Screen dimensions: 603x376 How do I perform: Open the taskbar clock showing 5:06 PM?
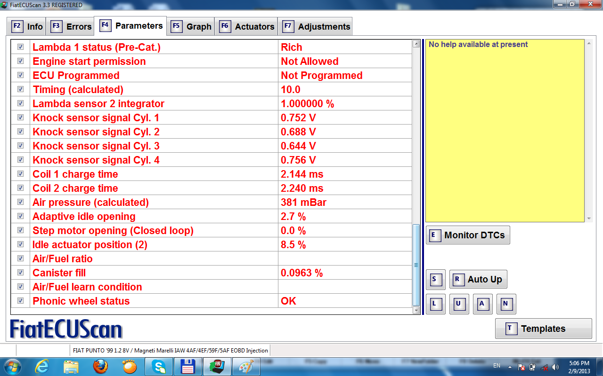point(579,367)
